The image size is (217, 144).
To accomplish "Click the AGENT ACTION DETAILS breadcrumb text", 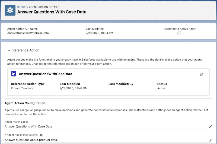I will click(44, 7).
